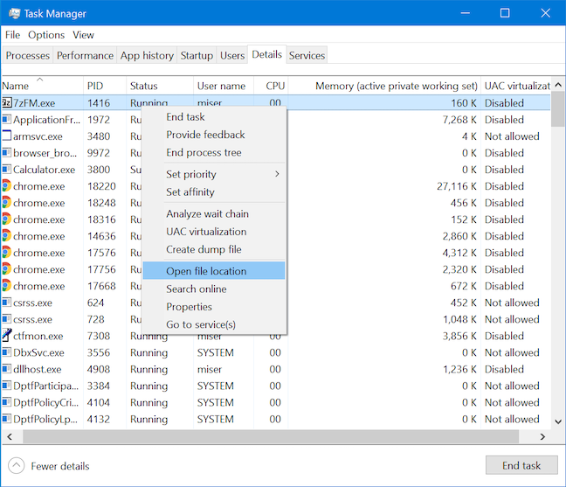Screen dimensions: 566x487
Task: Open Properties from context menu
Action: (x=214, y=307)
